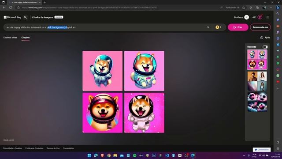Add sidebar app with plus icon
The image size is (282, 159).
(x=278, y=88)
